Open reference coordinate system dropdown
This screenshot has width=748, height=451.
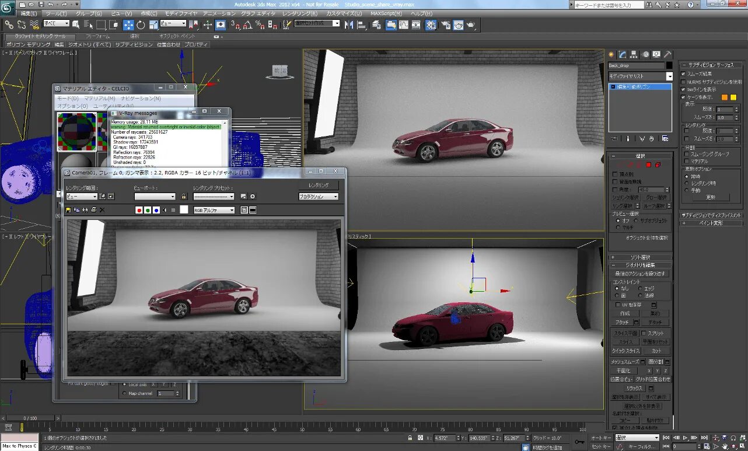click(x=173, y=23)
